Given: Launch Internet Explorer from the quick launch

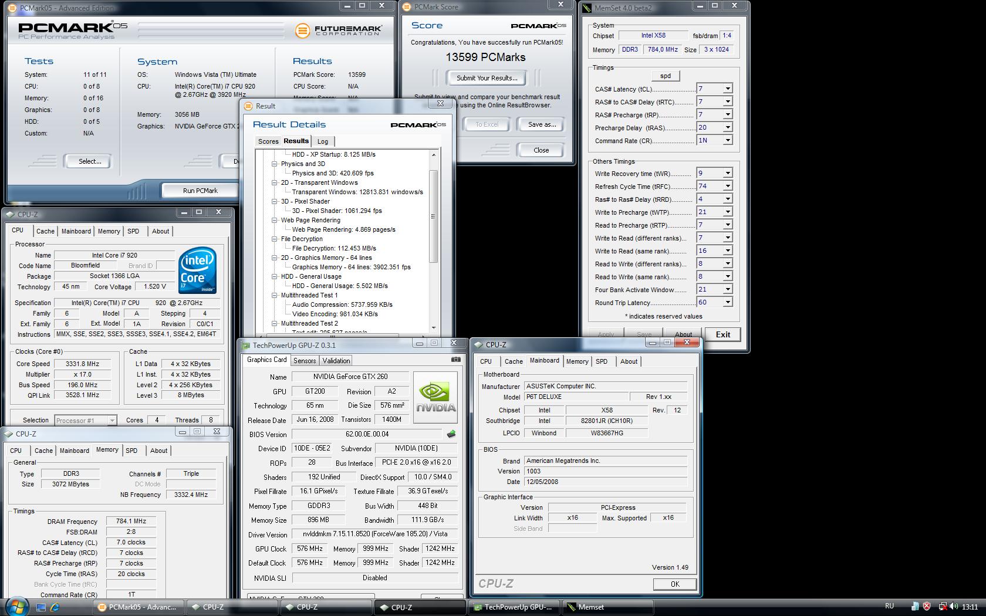Looking at the screenshot, I should [x=55, y=607].
